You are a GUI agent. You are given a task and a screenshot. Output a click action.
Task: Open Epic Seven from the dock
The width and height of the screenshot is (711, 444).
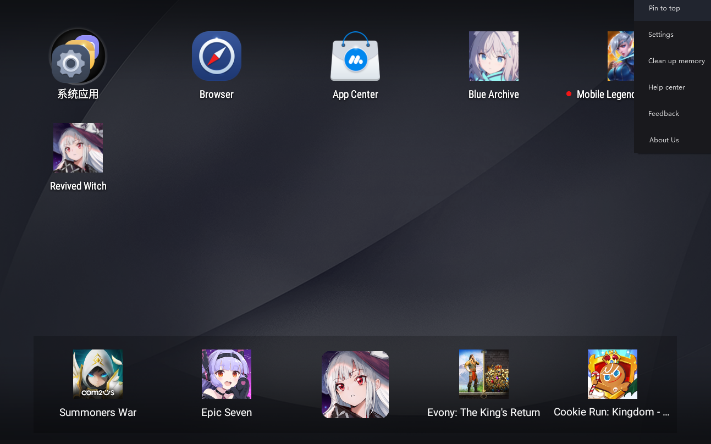click(227, 374)
